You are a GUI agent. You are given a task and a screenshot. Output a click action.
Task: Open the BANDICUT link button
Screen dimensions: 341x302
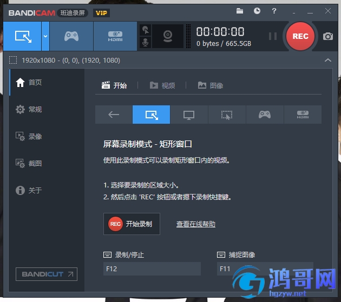coord(47,274)
